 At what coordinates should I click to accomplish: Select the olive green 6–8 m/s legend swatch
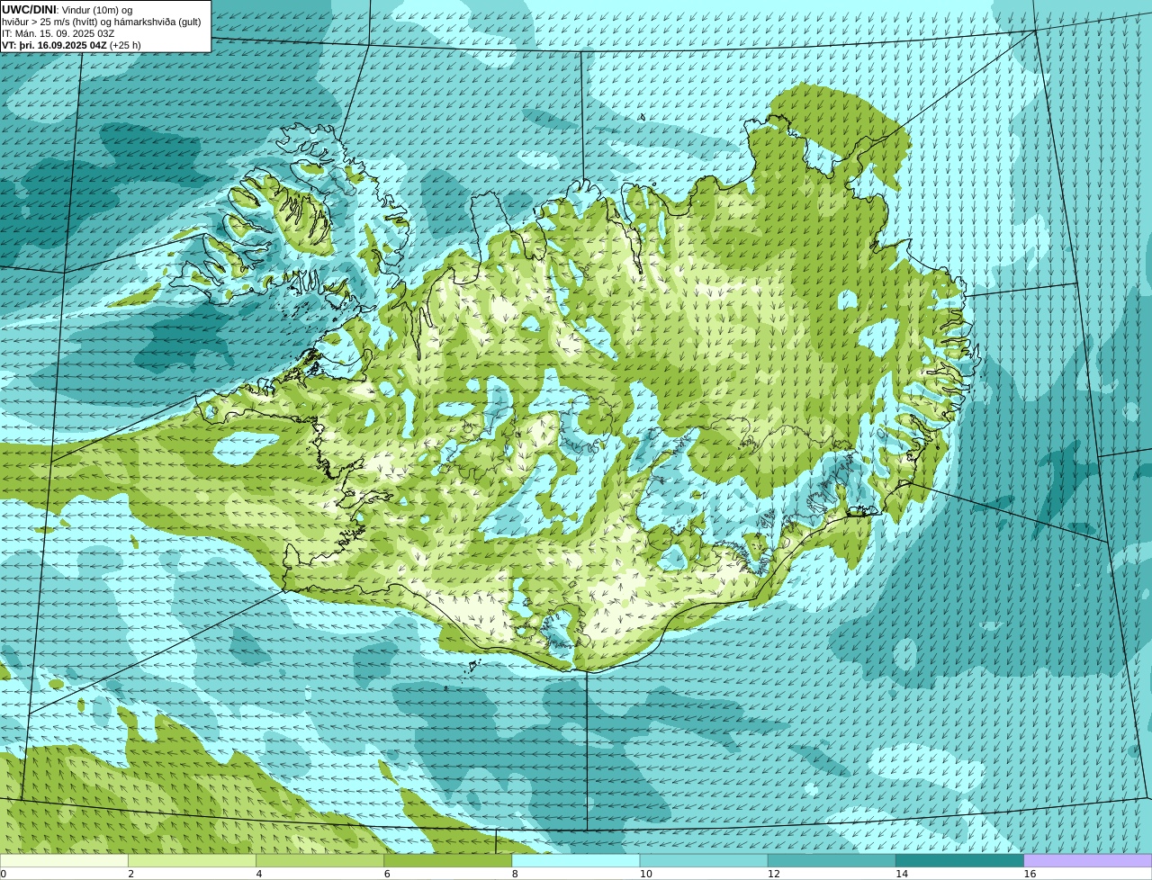(448, 861)
